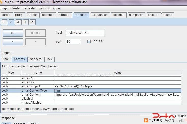Switch to the options tab
This screenshot has width=187, height=124.
click(153, 15)
